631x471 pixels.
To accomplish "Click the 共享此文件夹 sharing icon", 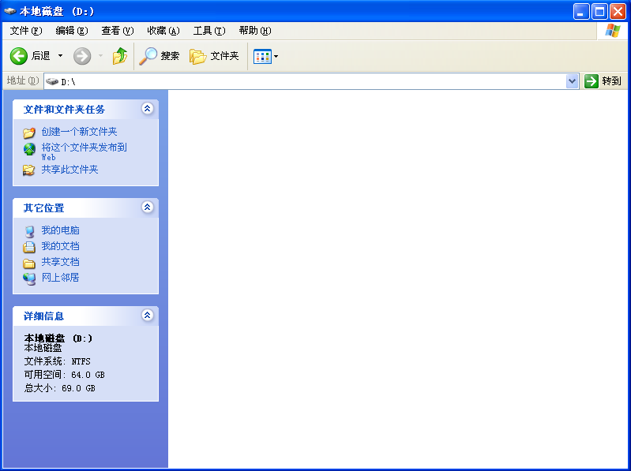I will point(29,170).
